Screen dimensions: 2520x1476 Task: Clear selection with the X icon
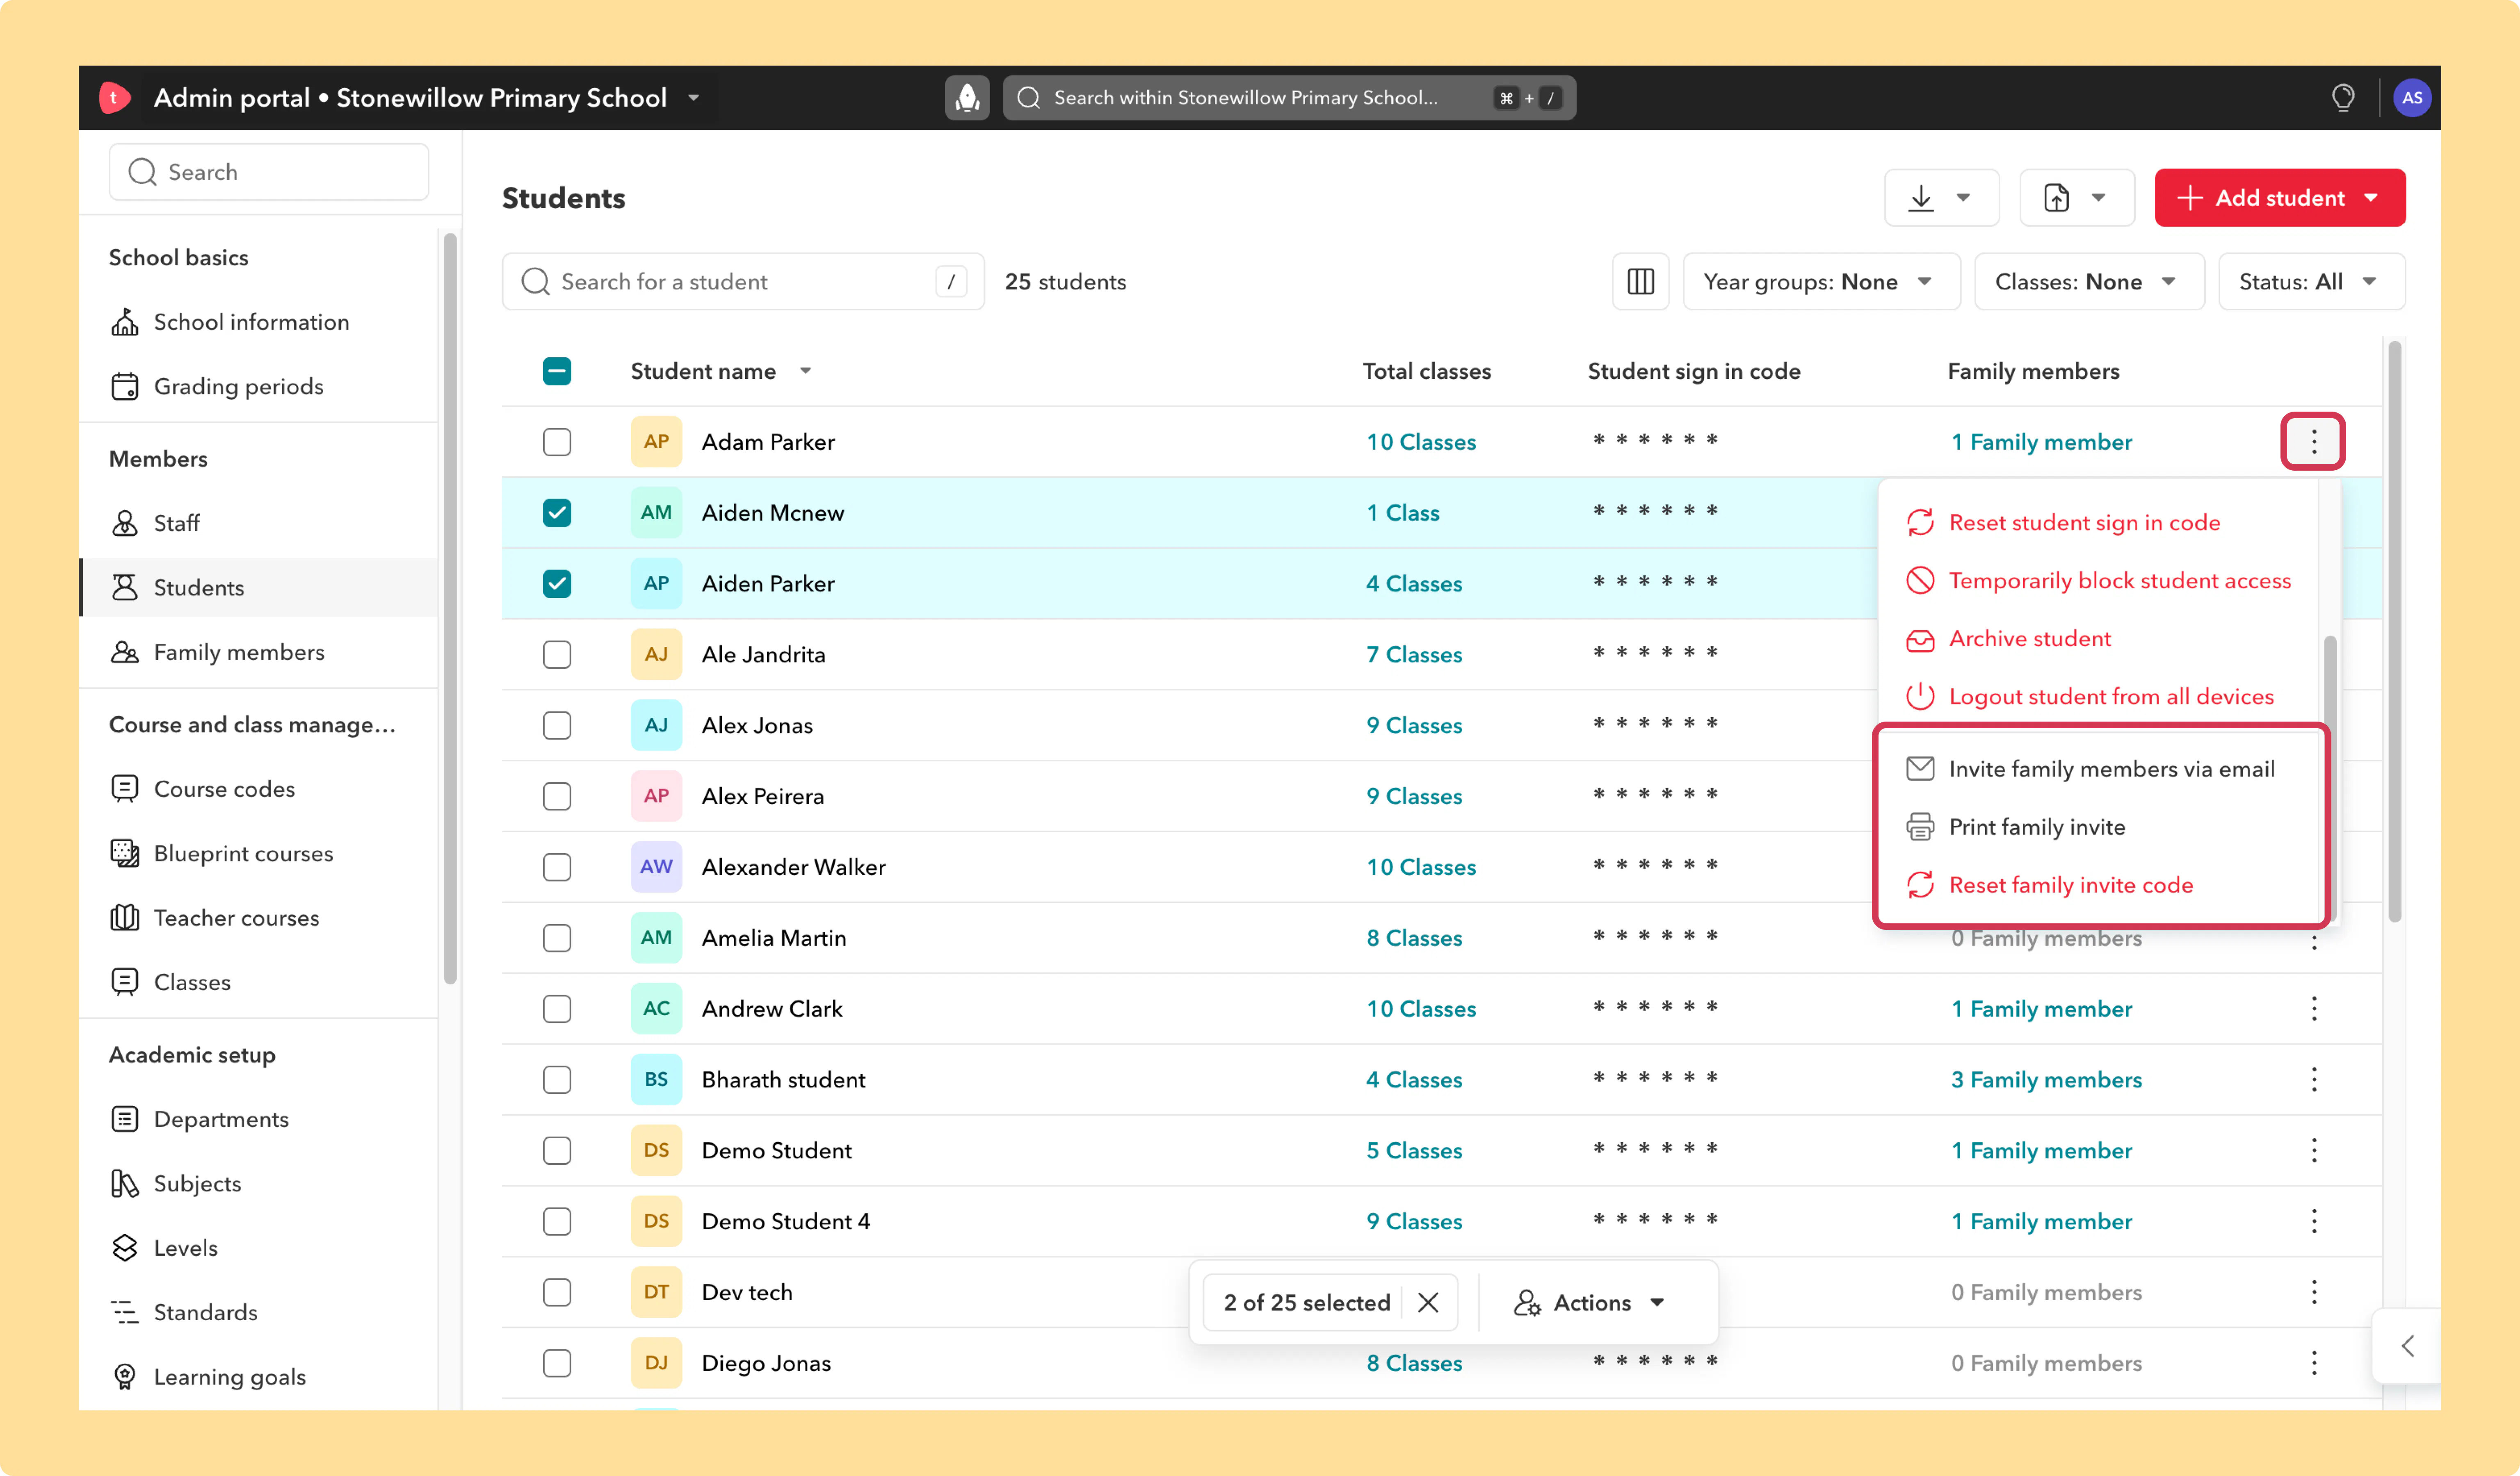1428,1302
